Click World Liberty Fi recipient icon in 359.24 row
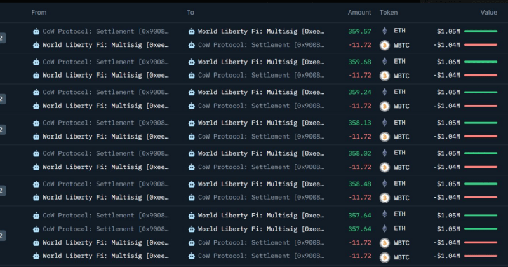 [x=192, y=92]
